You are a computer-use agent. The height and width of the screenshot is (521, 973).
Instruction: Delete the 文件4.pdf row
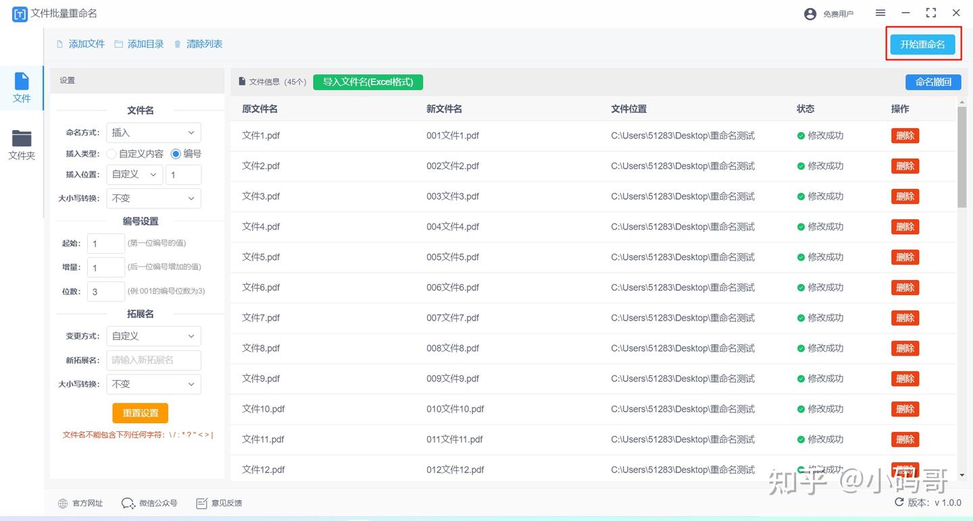click(x=905, y=227)
